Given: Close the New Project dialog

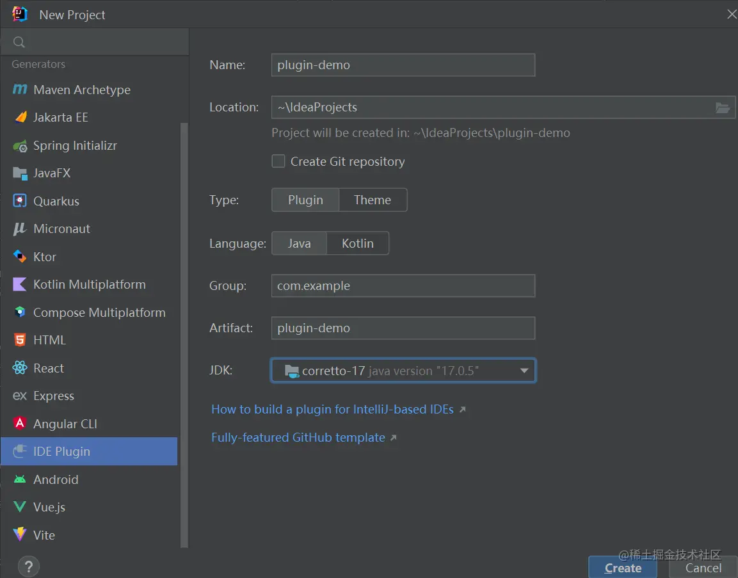Looking at the screenshot, I should point(732,15).
